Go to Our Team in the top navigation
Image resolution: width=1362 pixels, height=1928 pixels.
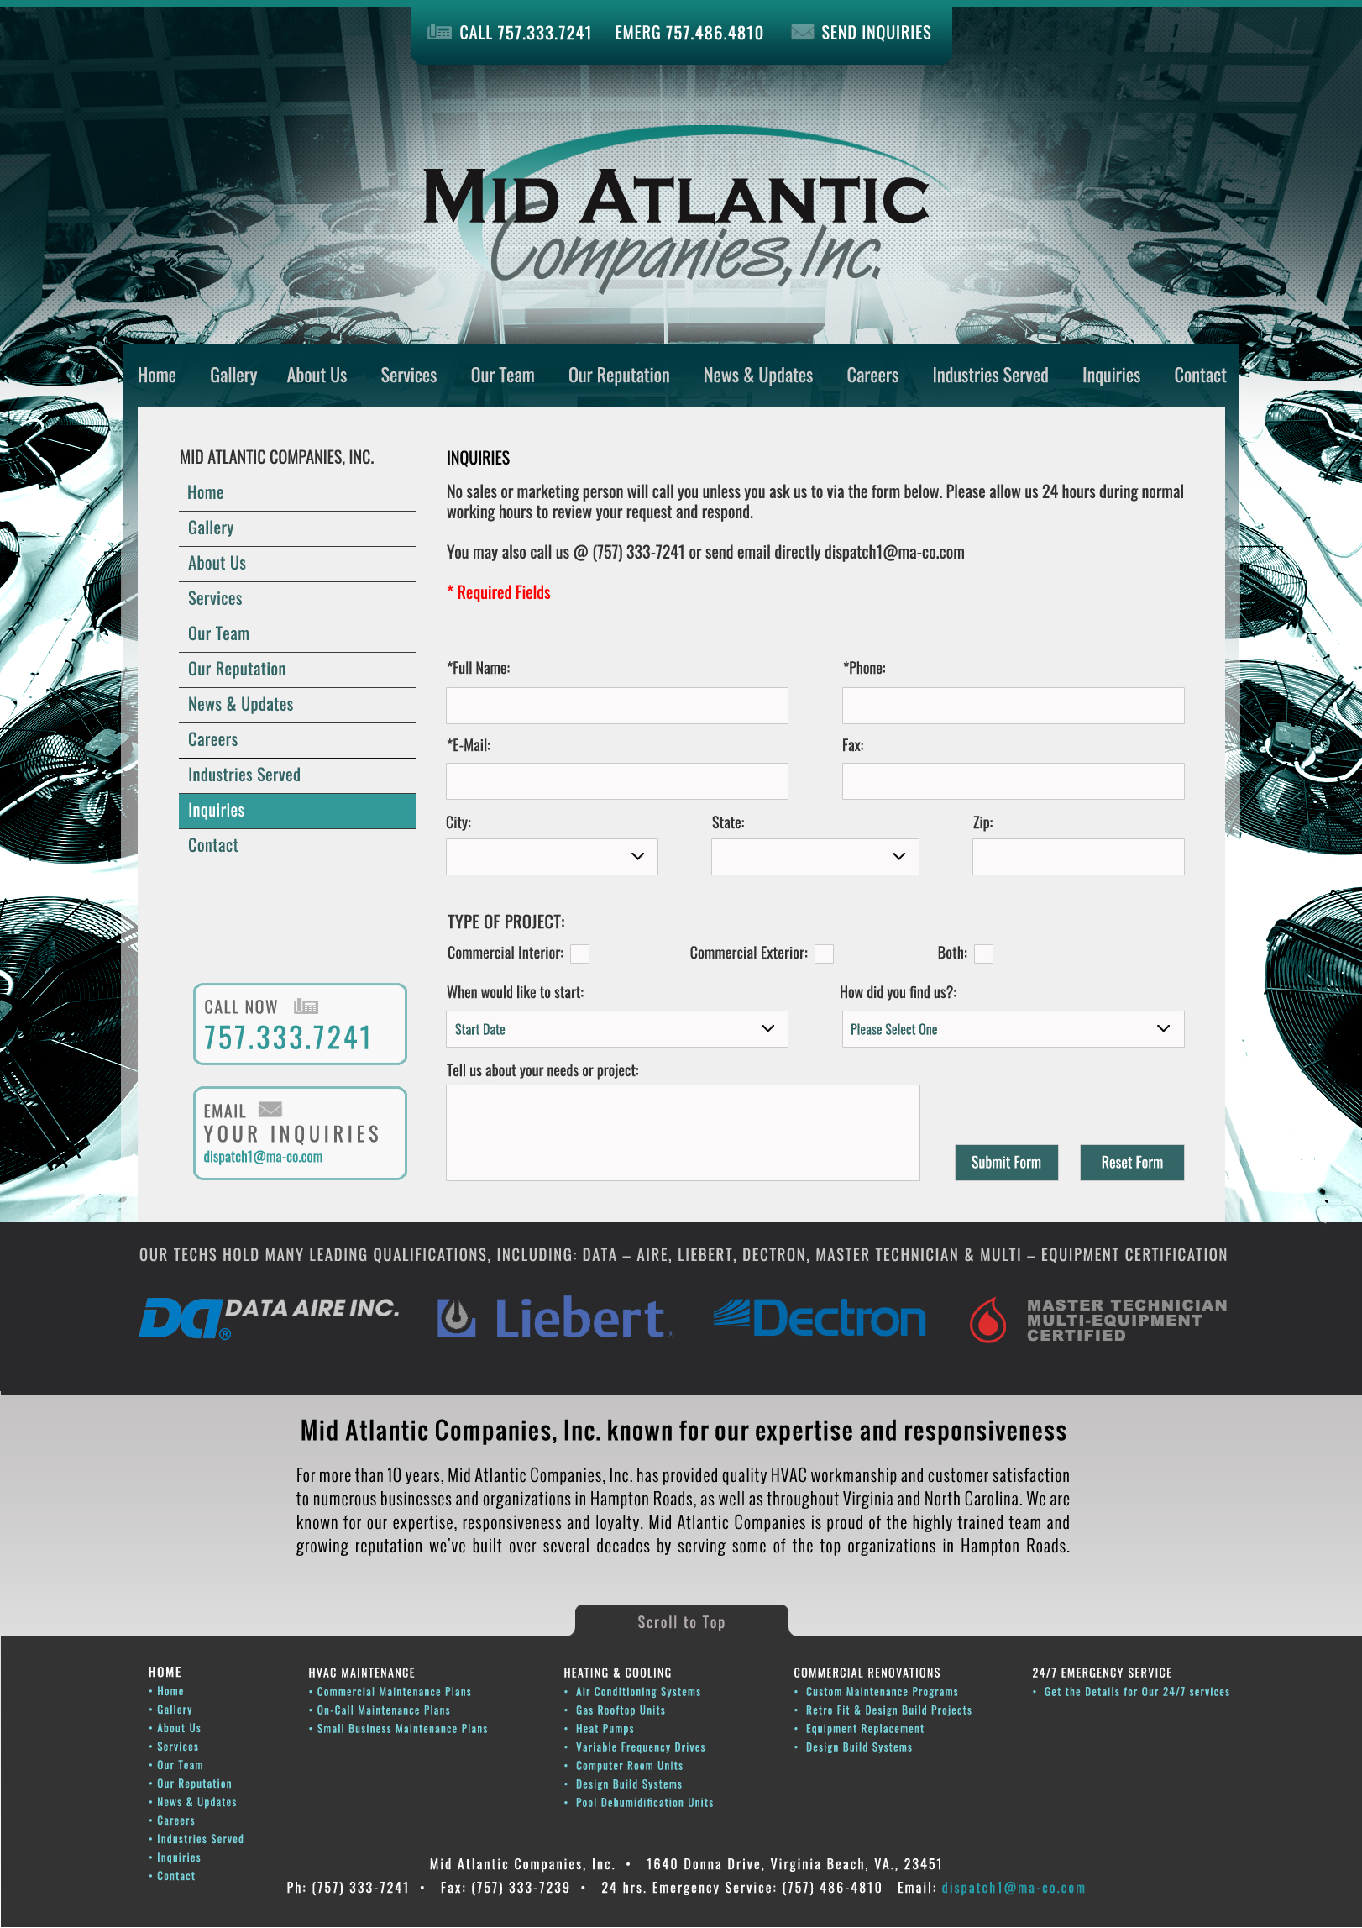pyautogui.click(x=503, y=376)
